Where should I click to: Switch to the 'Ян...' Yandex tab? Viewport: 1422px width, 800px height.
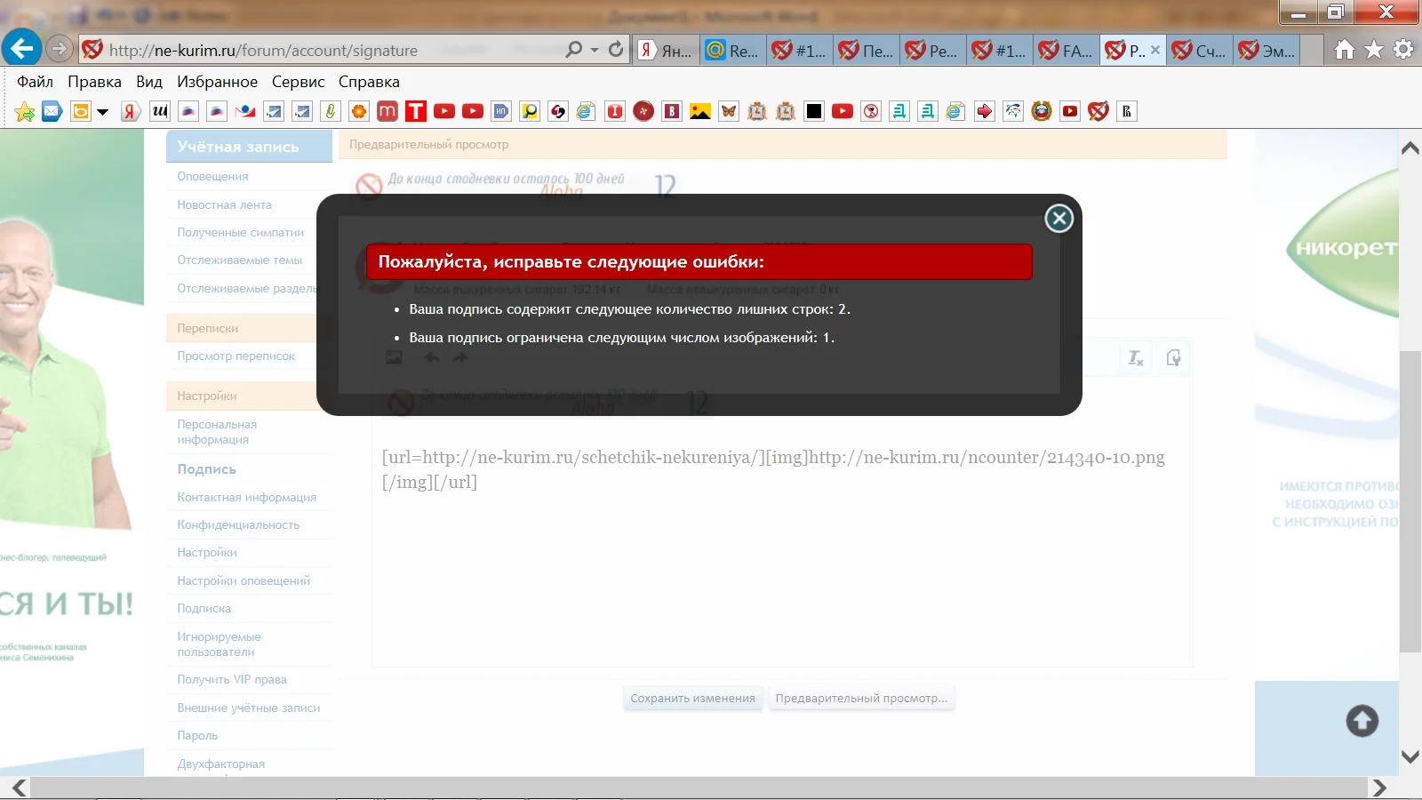coord(667,51)
